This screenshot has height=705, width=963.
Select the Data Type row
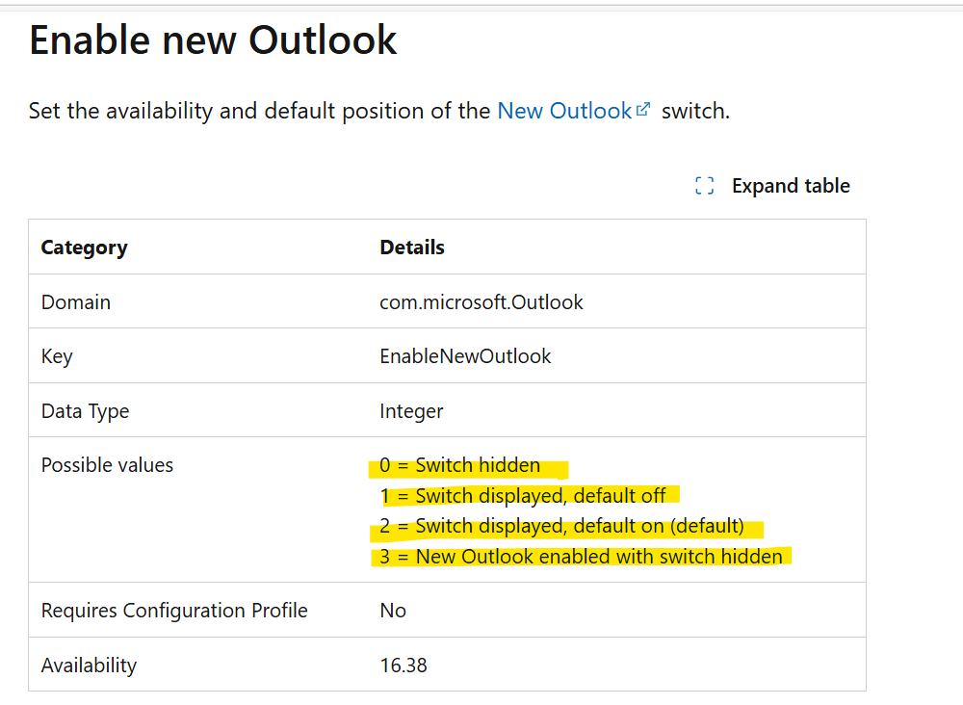click(85, 410)
